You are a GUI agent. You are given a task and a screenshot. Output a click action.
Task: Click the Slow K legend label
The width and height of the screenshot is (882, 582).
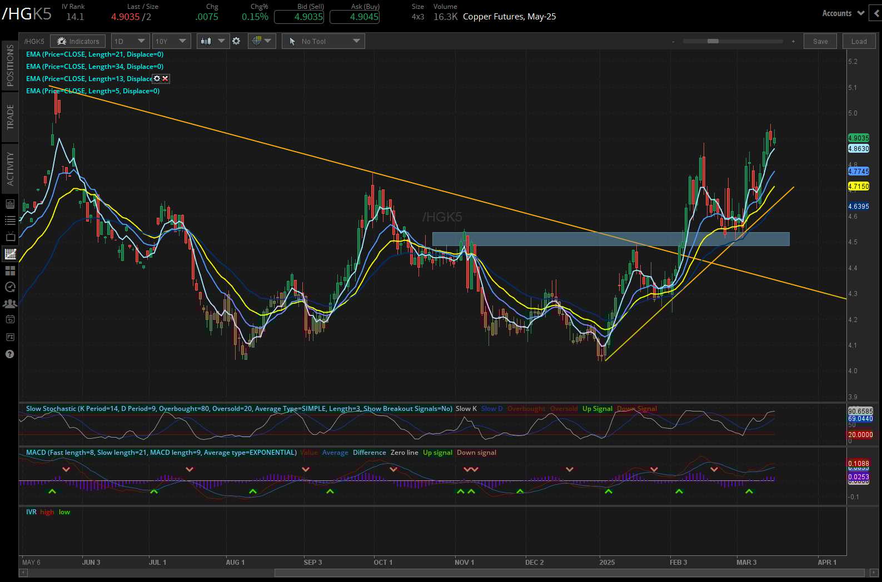click(466, 409)
